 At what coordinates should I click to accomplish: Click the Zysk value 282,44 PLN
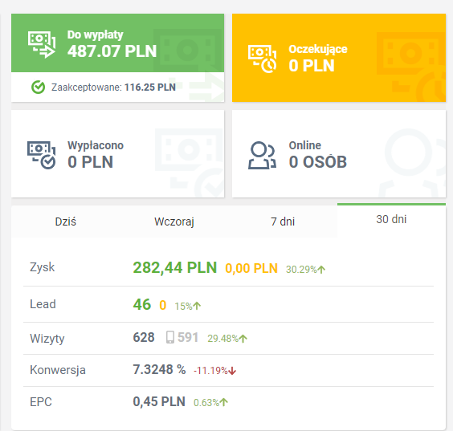tap(175, 267)
